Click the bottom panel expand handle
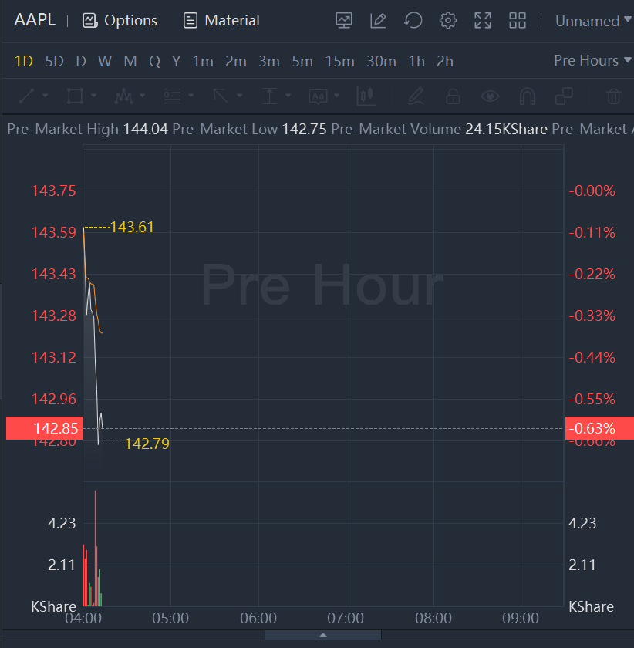Viewport: 634px width, 648px height. click(323, 635)
